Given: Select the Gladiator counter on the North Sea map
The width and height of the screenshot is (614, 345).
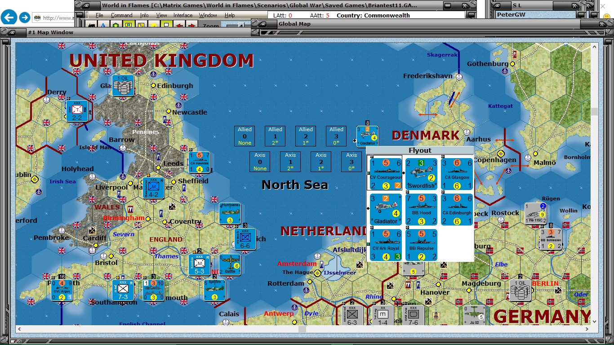Looking at the screenshot, I should click(x=368, y=137).
